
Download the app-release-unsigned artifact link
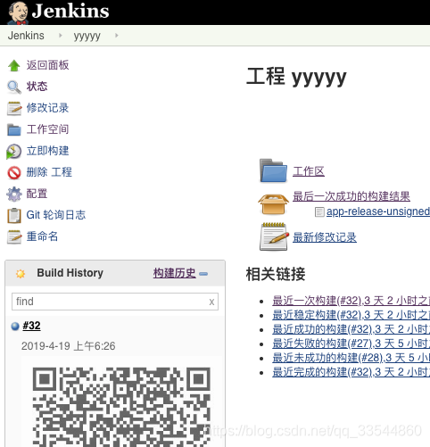tap(378, 211)
